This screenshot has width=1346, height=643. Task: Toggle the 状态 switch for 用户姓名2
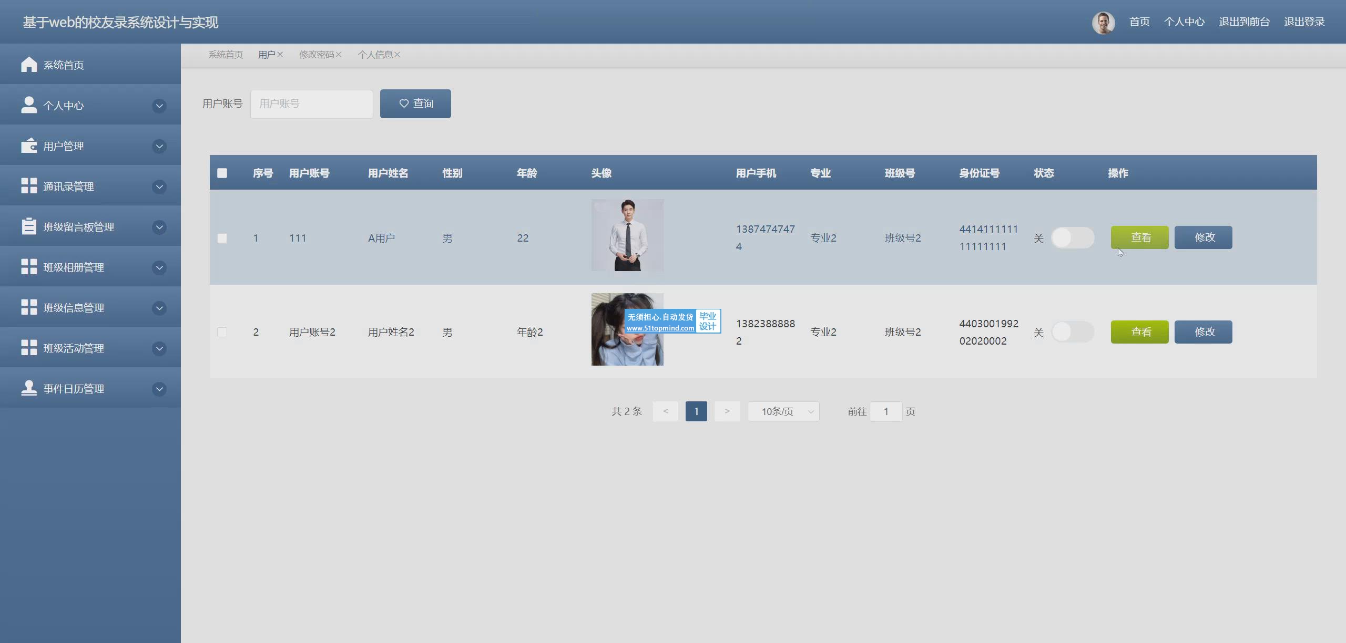tap(1073, 332)
